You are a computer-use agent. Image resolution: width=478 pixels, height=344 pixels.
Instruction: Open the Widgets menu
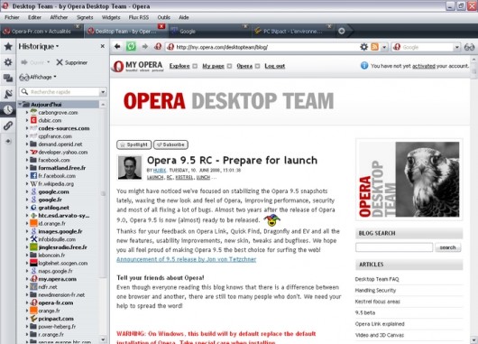pos(111,17)
